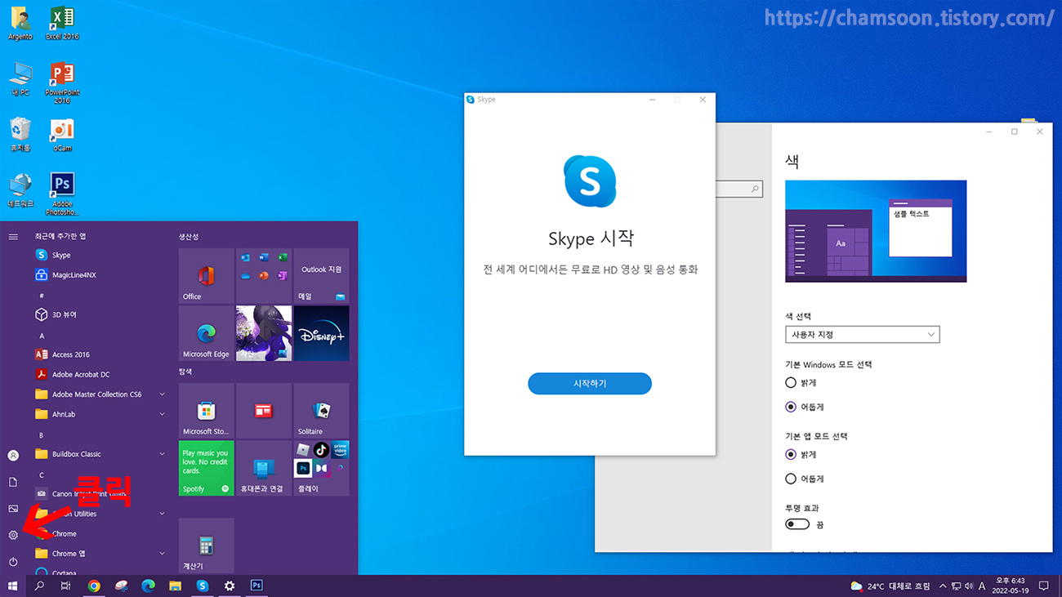1062x597 pixels.
Task: Open the 계산기 calculator tile
Action: [x=206, y=546]
